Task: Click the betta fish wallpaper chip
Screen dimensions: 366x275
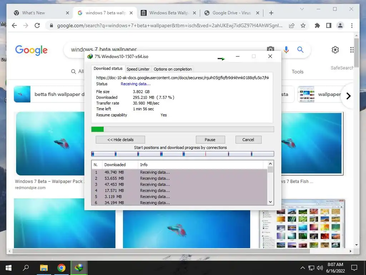Action: coord(49,94)
